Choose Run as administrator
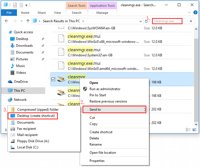 pyautogui.click(x=105, y=89)
